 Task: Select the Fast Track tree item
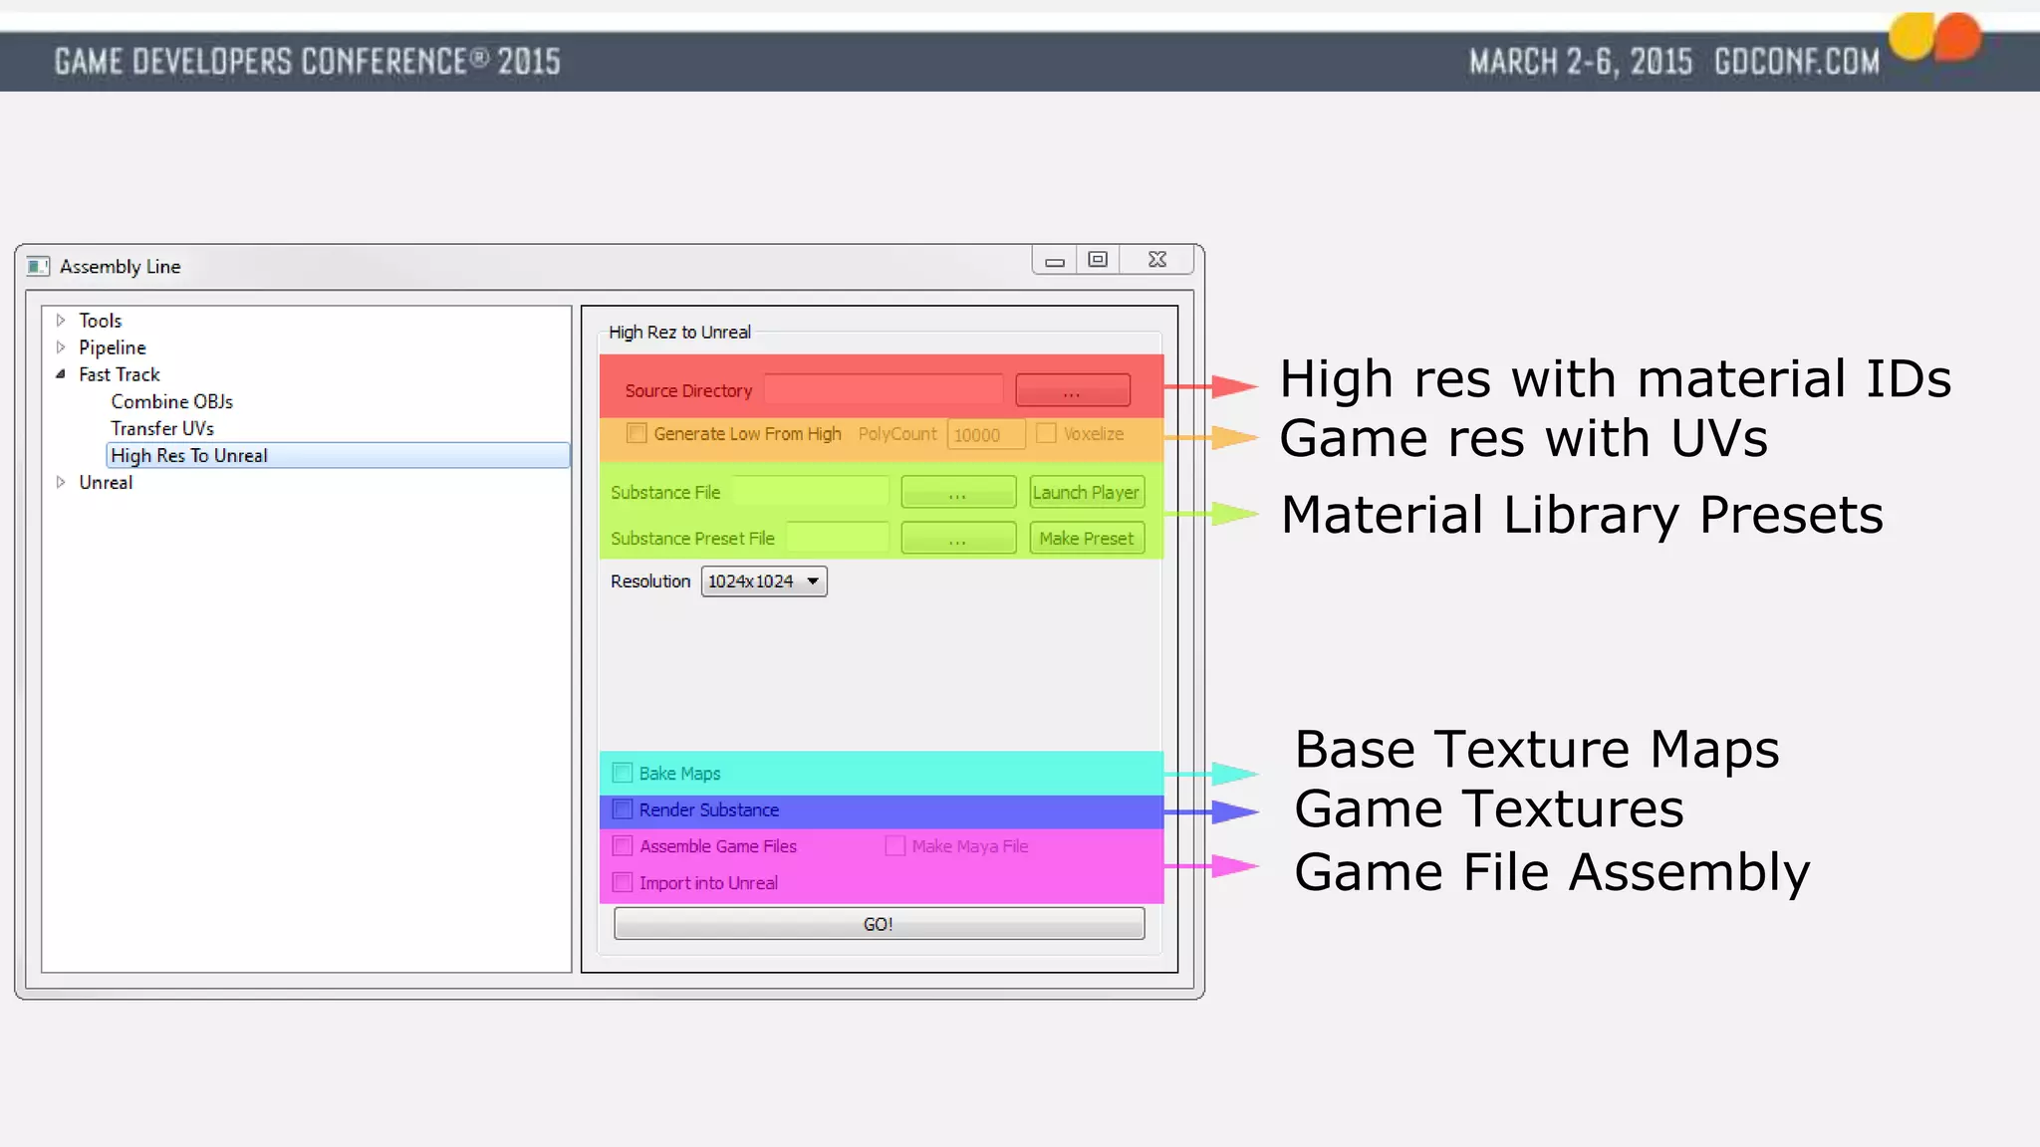coord(120,374)
